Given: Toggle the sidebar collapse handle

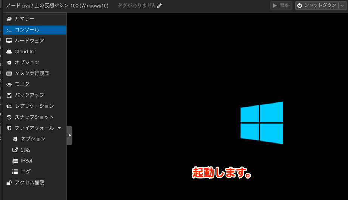Looking at the screenshot, I should [69, 135].
